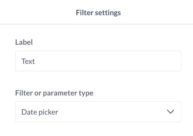Click blank panel area below the type dropdown

coord(98,129)
